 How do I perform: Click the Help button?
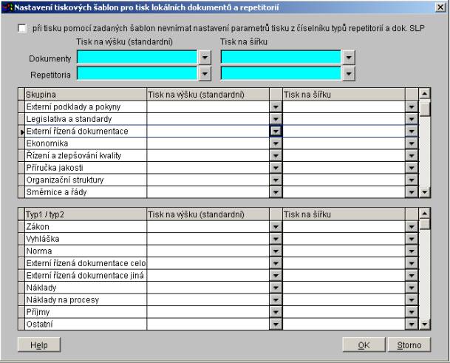[33, 345]
